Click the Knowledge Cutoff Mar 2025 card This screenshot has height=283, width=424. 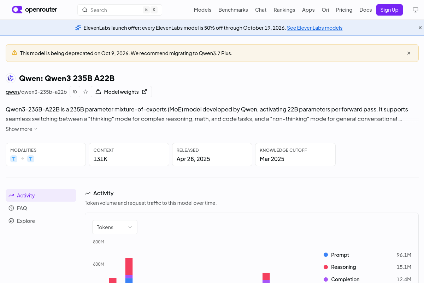[295, 155]
